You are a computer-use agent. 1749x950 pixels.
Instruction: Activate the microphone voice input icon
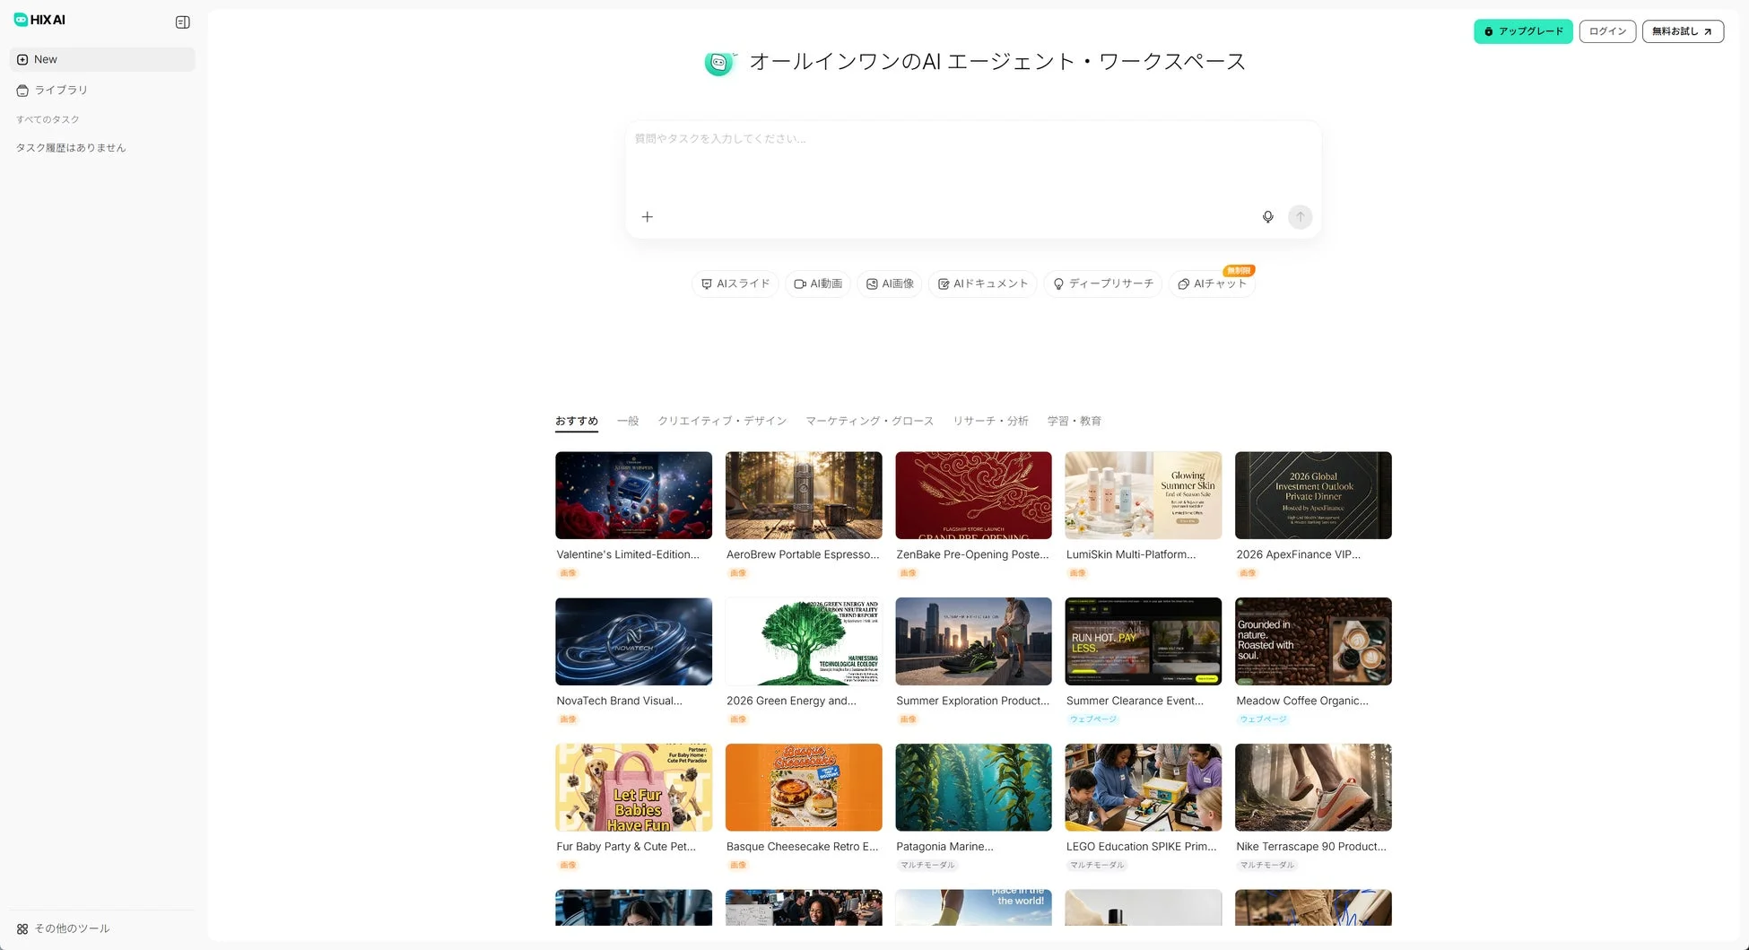1267,217
